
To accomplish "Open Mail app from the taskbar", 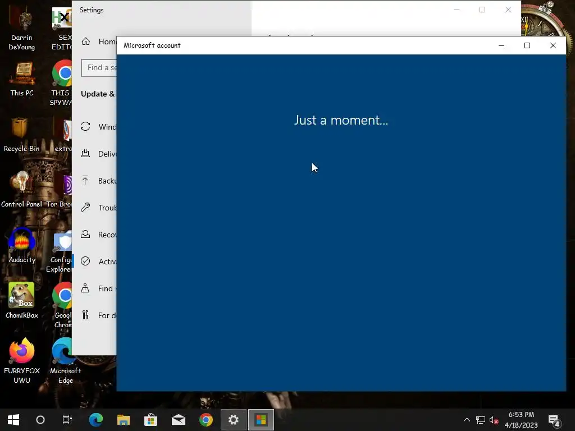I will (179, 420).
